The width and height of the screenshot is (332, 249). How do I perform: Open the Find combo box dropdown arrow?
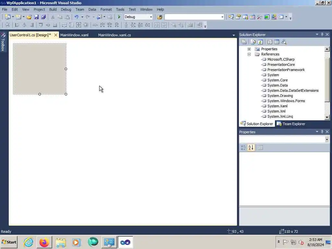coord(222,17)
